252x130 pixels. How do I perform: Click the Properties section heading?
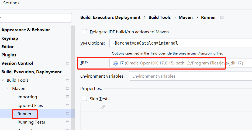point(91,89)
